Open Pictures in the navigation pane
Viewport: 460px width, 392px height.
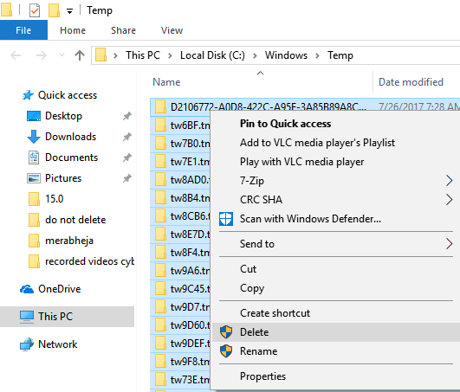pos(63,178)
